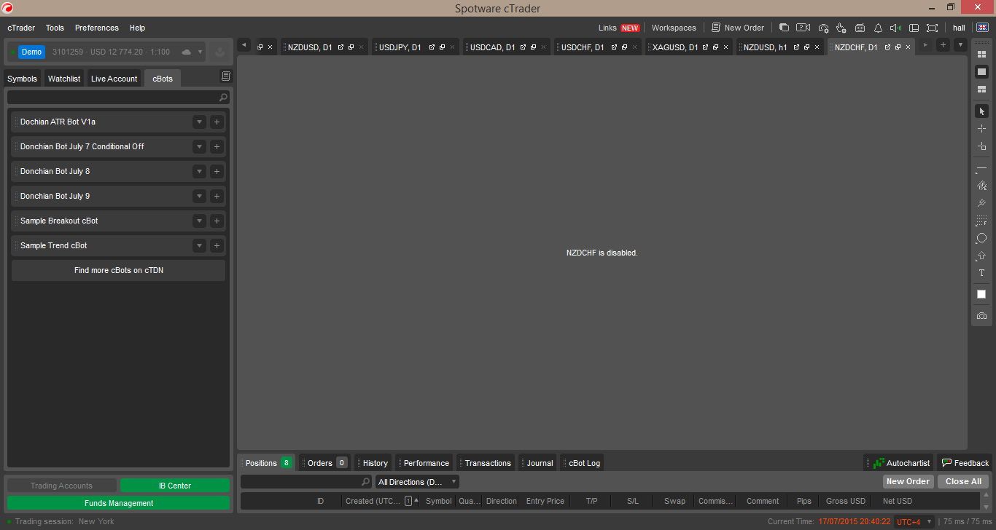
Task: Select the text annotation tool
Action: (x=981, y=273)
